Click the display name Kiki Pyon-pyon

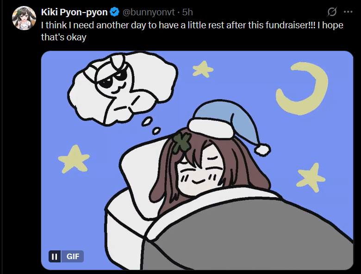pyautogui.click(x=74, y=12)
